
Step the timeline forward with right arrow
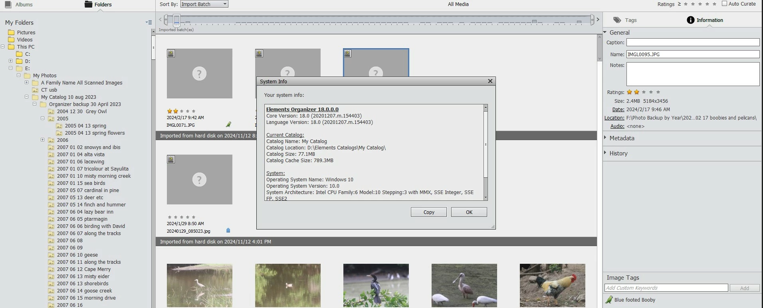click(x=598, y=19)
